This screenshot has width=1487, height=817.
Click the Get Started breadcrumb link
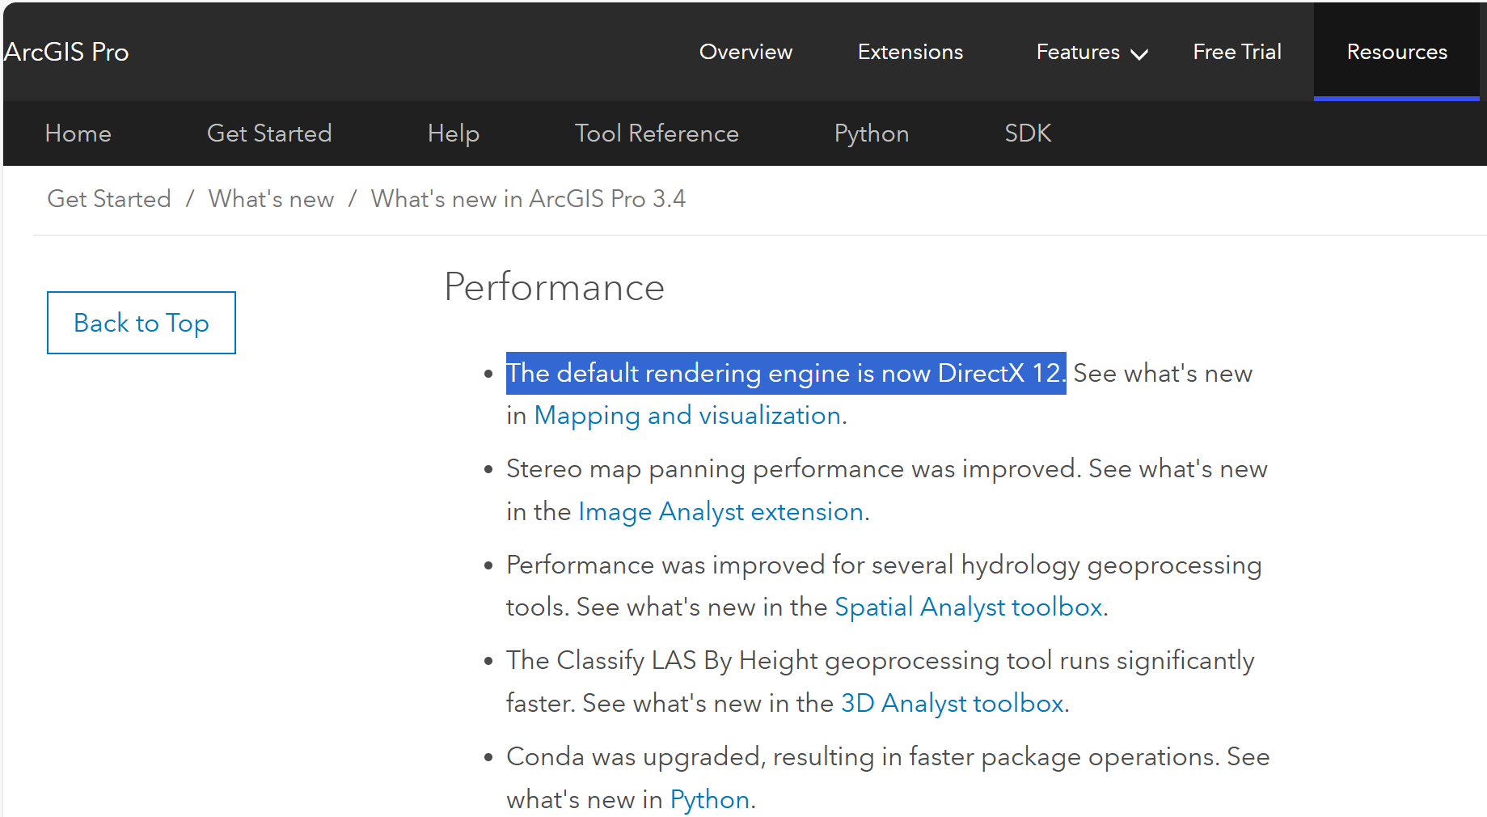[x=109, y=199]
